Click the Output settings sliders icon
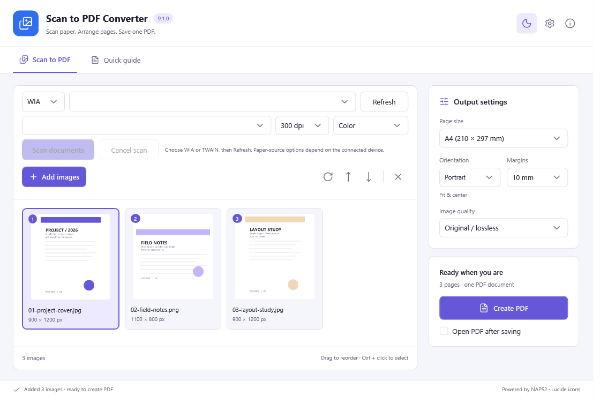 pos(444,101)
